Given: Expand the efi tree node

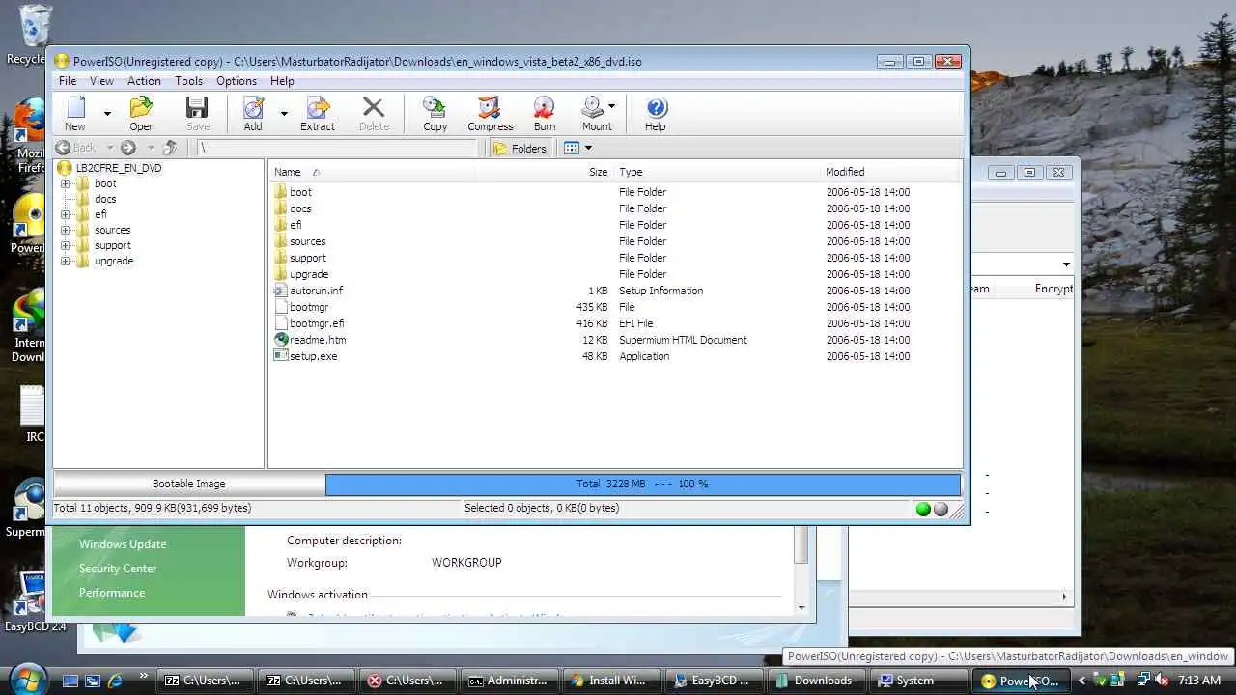Looking at the screenshot, I should [65, 214].
